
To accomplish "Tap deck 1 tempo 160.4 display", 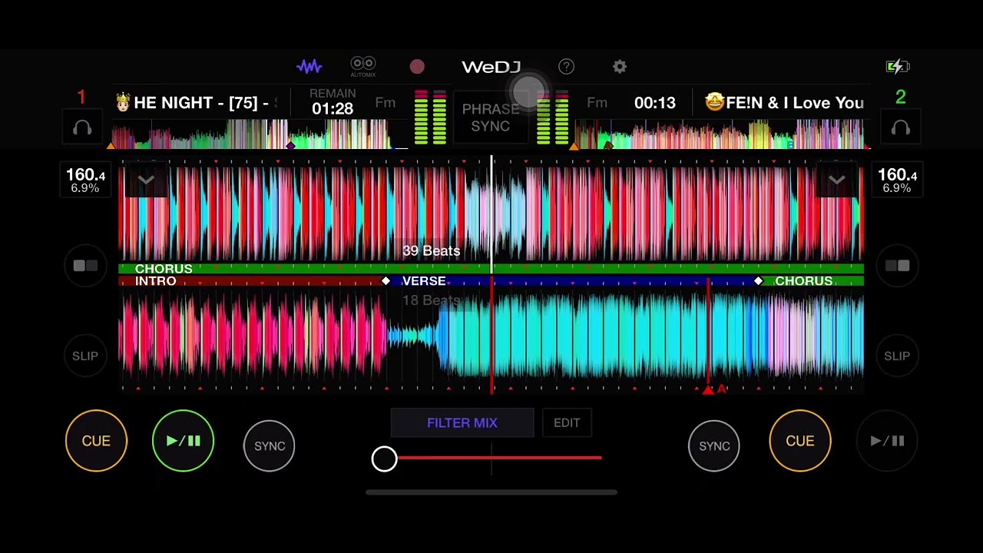I will tap(85, 180).
